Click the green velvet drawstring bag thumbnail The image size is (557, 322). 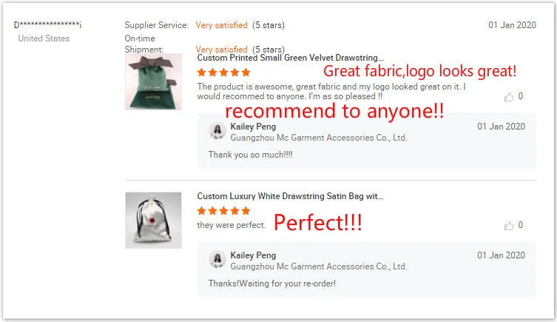[153, 81]
